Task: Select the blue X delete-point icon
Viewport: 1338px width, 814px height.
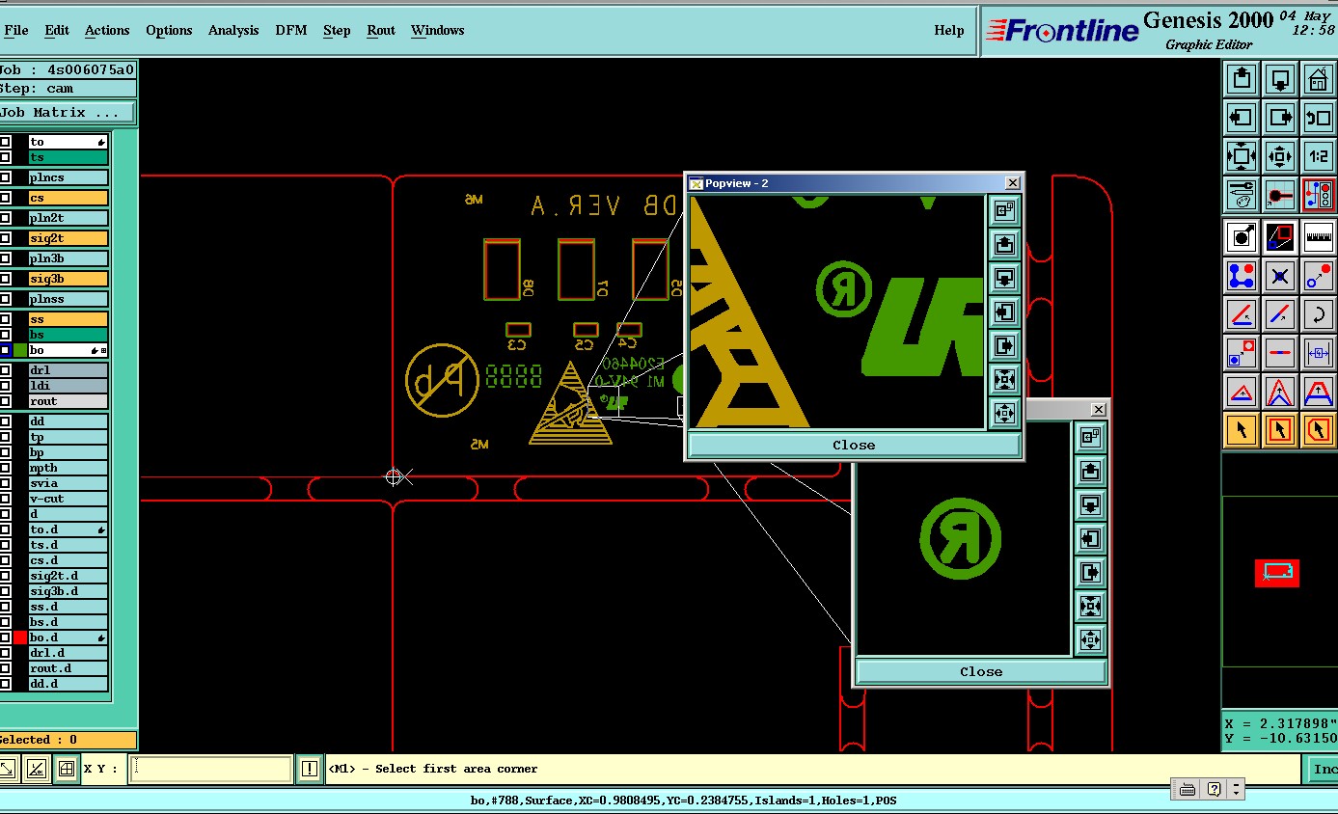Action: click(x=1279, y=275)
